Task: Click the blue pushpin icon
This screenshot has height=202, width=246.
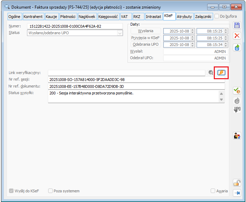Action: click(237, 193)
